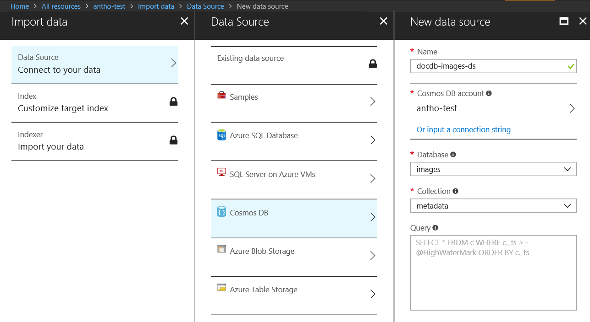Expand the Azure SQL Database chevron
The height and width of the screenshot is (322, 590).
coord(373,140)
